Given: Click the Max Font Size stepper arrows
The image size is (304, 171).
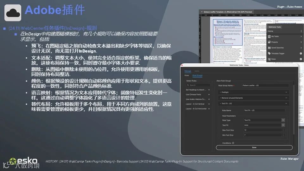Looking at the screenshot, I should coord(283,130).
